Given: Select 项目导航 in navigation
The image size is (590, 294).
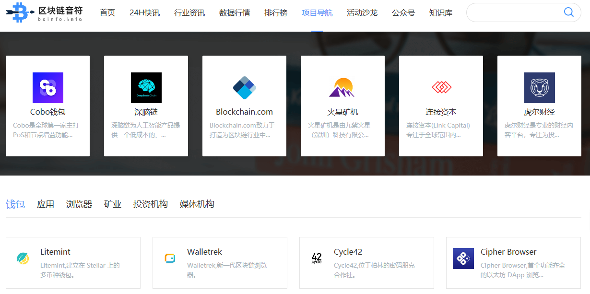Looking at the screenshot, I should [317, 13].
